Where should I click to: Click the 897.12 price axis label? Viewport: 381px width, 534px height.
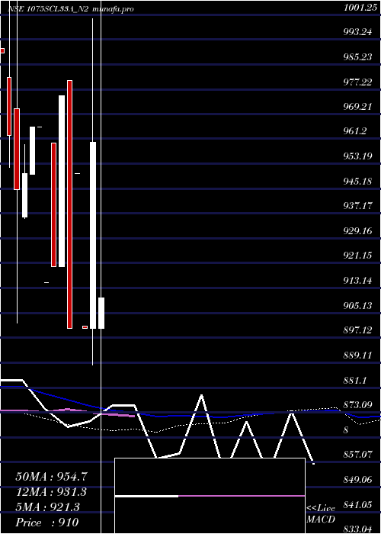pyautogui.click(x=357, y=330)
